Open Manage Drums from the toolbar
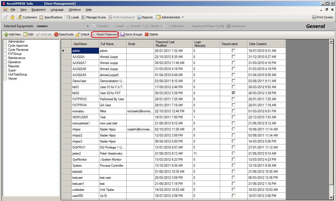Viewport: 336px width, 201px height. click(94, 17)
